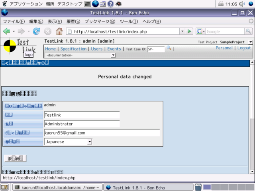Click the Test Case ID input field
This screenshot has width=255, height=191.
[x=156, y=49]
